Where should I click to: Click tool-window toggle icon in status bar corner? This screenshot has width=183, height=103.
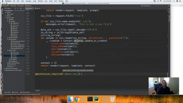(3, 94)
